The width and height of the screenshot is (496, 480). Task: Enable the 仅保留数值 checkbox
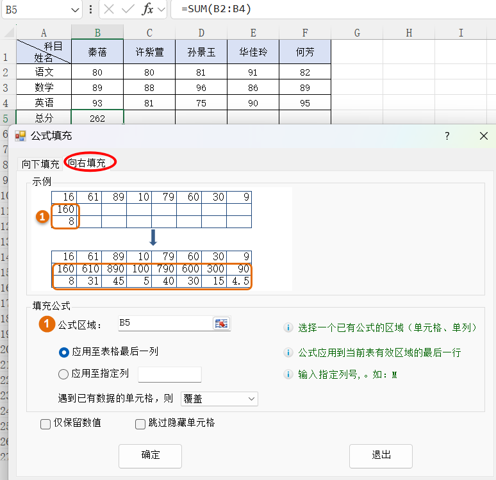click(x=45, y=424)
